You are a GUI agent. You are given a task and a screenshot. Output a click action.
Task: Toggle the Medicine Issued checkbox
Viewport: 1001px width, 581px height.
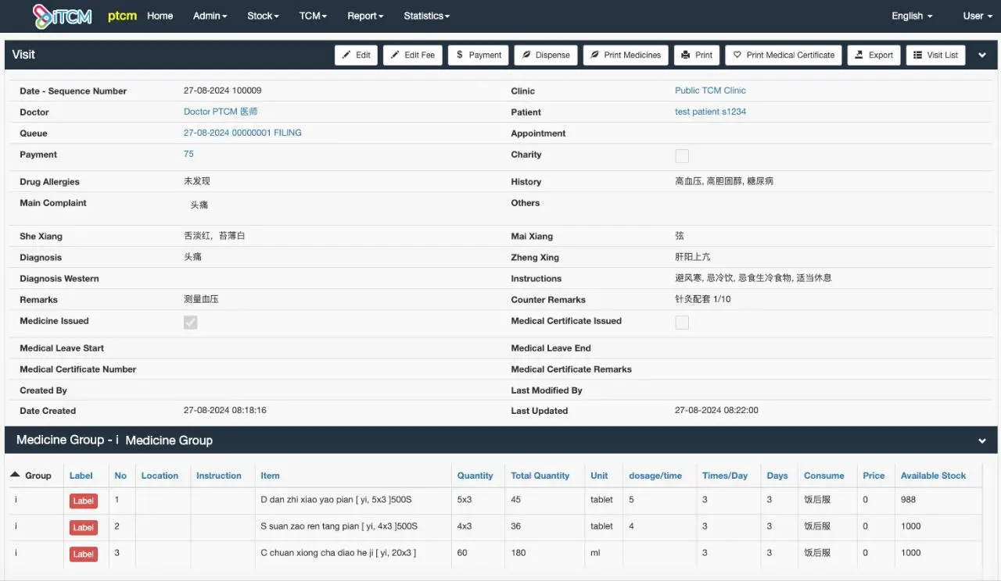(190, 321)
